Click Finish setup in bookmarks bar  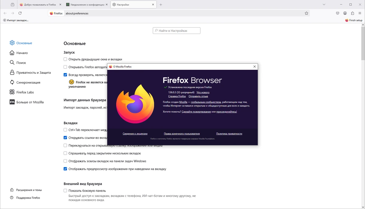pyautogui.click(x=354, y=20)
